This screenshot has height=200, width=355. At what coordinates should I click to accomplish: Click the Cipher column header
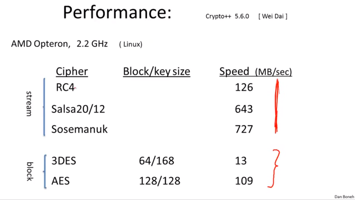[x=72, y=71]
